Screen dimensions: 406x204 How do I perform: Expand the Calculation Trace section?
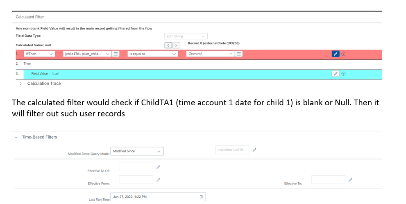[21, 84]
